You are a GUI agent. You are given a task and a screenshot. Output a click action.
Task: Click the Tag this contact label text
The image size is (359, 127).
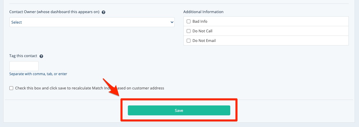[23, 56]
